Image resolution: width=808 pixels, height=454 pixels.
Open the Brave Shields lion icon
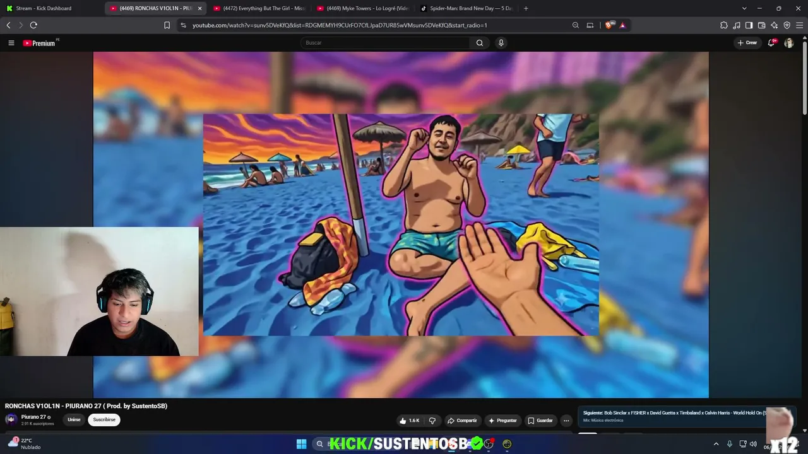[x=610, y=25]
